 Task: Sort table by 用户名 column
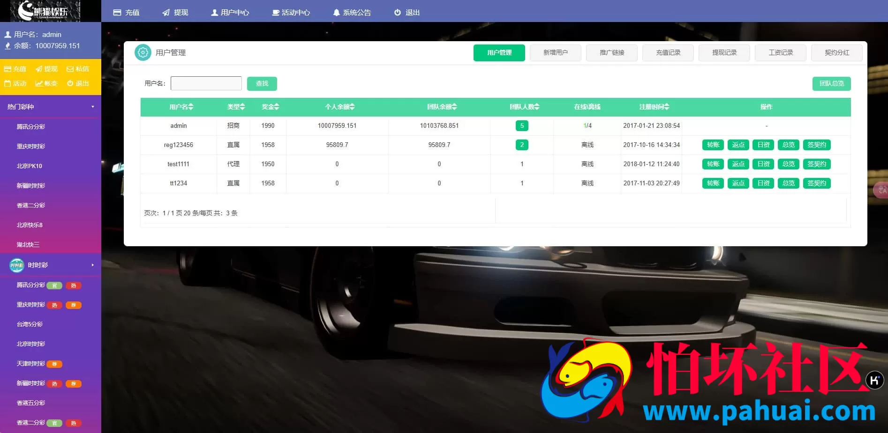pyautogui.click(x=181, y=107)
